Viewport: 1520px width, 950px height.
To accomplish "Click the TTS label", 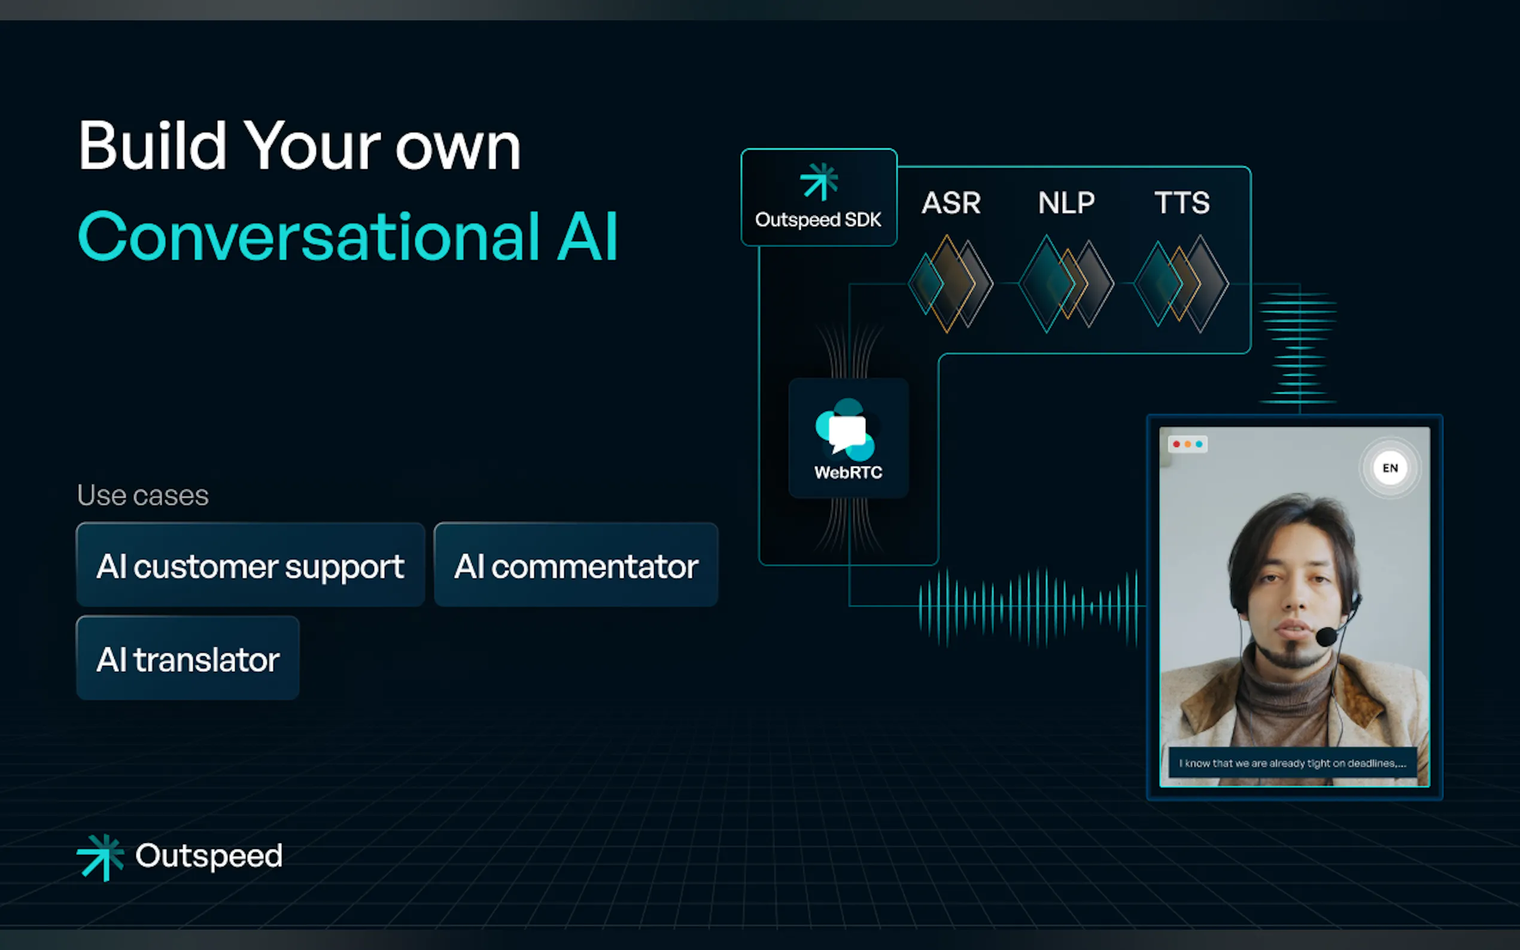I will 1181,203.
